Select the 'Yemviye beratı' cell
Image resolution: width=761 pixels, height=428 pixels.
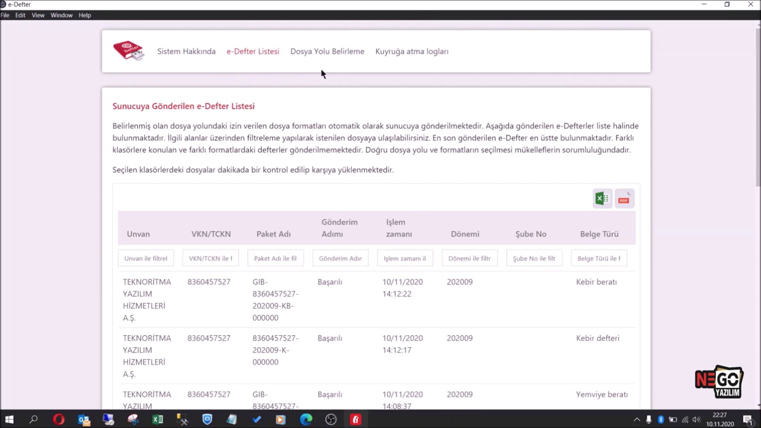coord(602,394)
